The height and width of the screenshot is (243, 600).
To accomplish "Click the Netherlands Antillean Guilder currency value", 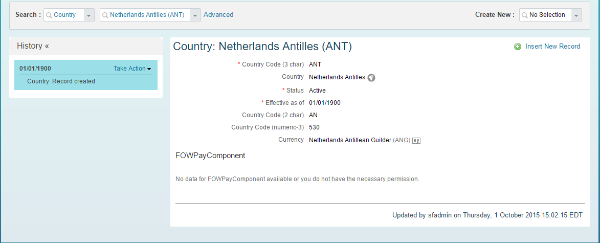I will (350, 141).
